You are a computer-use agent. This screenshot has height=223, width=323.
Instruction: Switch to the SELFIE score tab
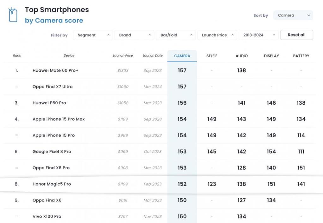tap(212, 56)
